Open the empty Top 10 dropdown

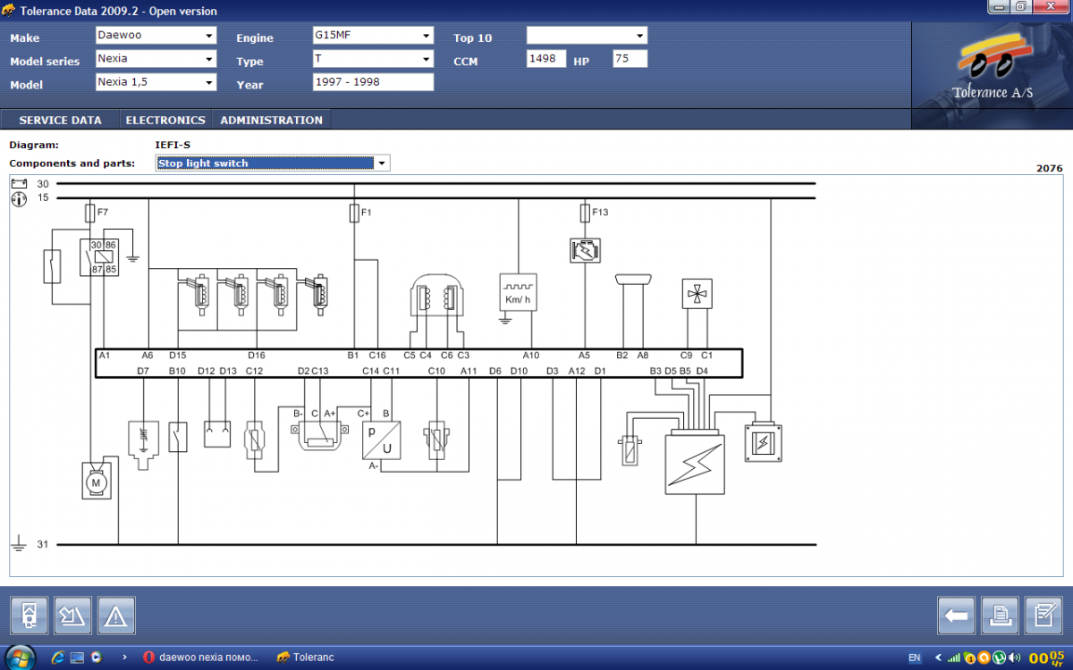click(x=587, y=36)
